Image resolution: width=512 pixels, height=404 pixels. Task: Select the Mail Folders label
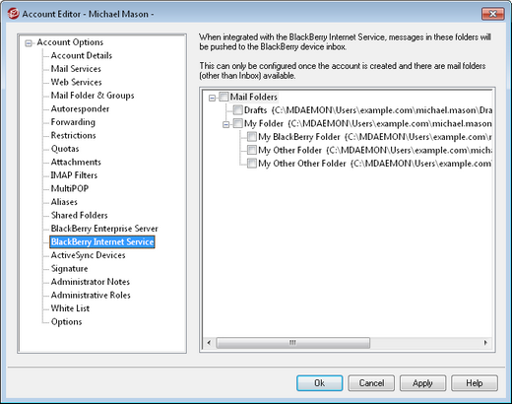[254, 97]
